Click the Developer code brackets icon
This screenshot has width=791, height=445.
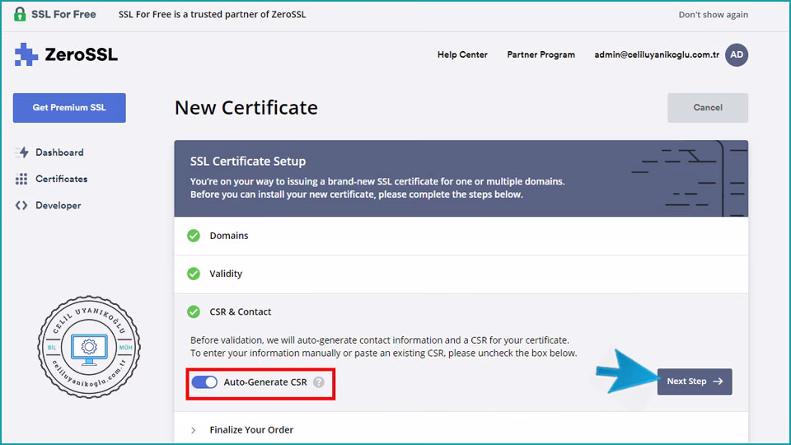(21, 205)
